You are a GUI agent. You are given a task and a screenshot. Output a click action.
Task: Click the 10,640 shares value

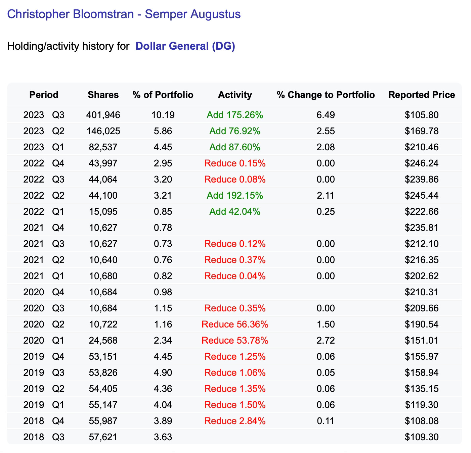[x=103, y=260]
